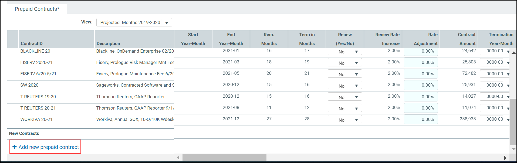
Task: Click the horizontal scrollbar left arrow
Action: (x=178, y=158)
